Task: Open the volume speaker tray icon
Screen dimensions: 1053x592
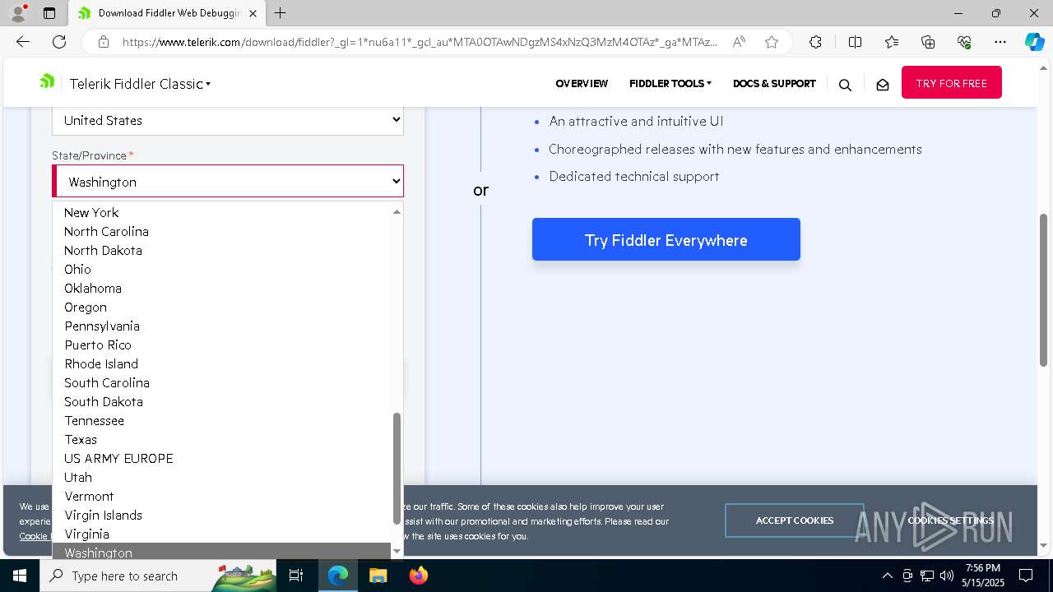Action: click(947, 576)
